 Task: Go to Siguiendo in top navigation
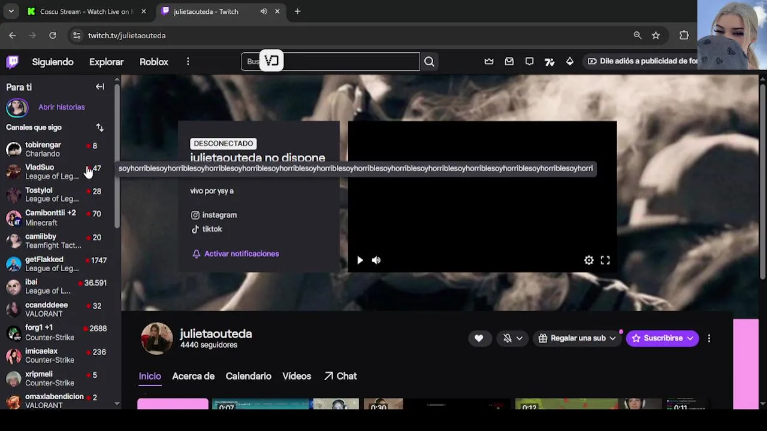(53, 62)
